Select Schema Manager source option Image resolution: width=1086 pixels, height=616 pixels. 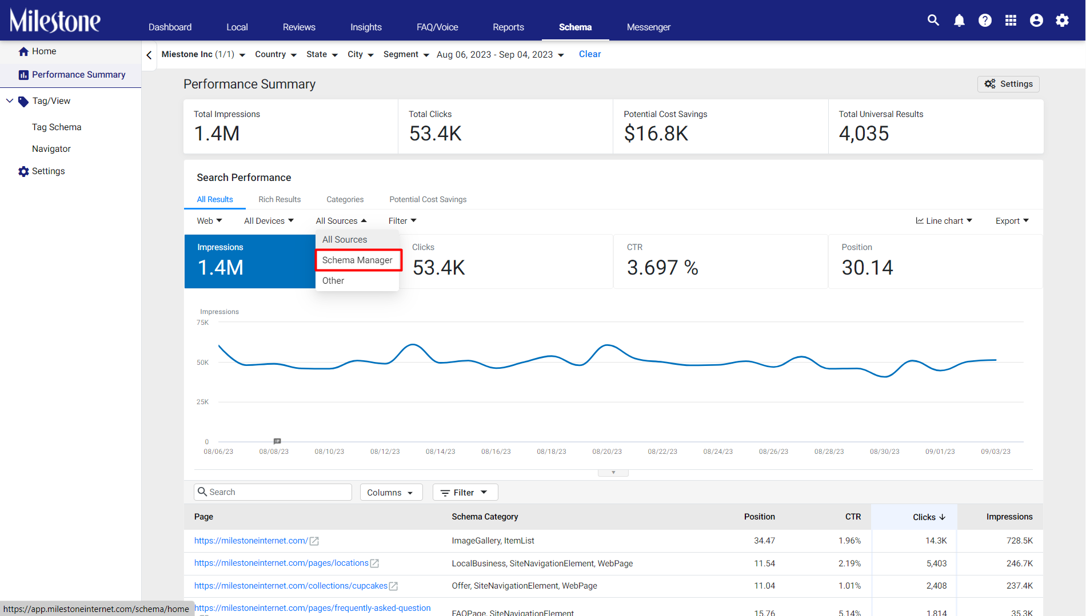[358, 260]
